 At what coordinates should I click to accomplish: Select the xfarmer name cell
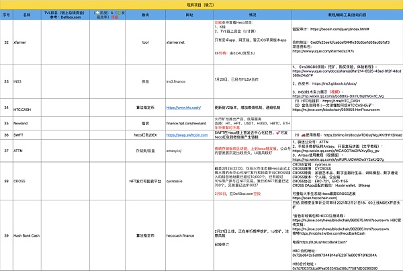tap(27, 42)
